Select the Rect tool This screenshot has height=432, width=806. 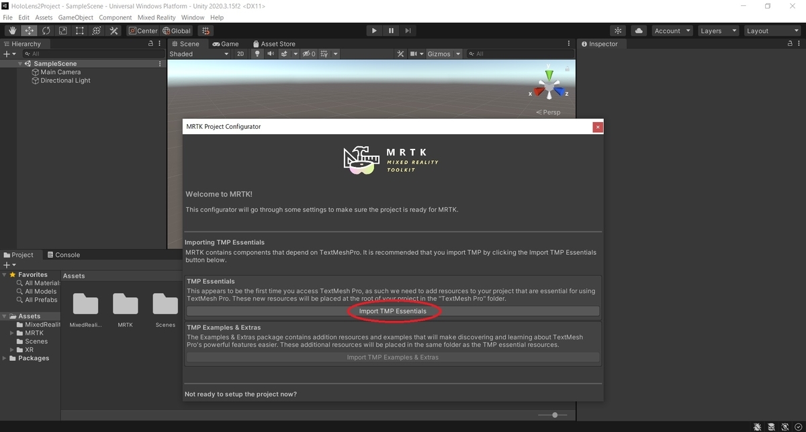[79, 31]
